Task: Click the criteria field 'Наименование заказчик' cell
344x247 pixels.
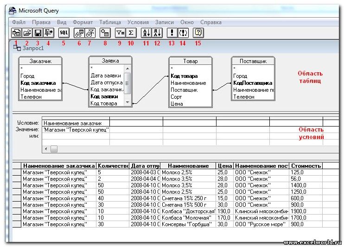Action: click(x=76, y=123)
